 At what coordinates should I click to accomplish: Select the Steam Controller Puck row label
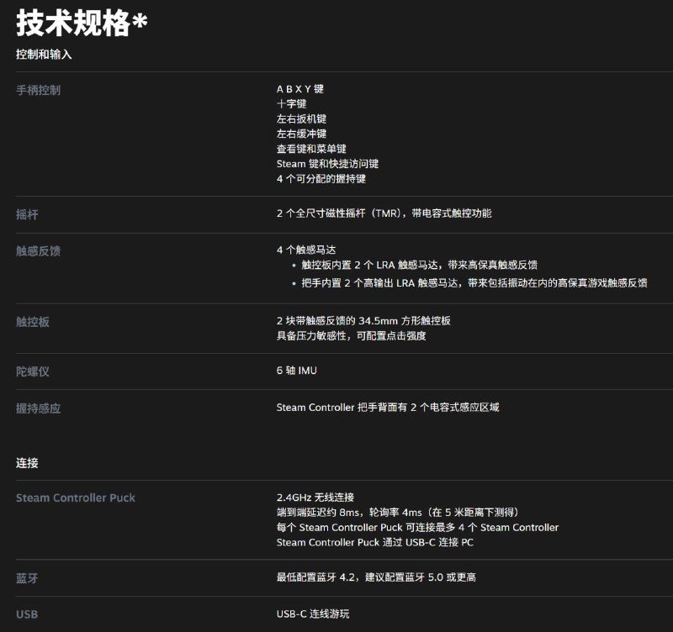tap(76, 498)
